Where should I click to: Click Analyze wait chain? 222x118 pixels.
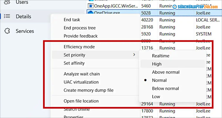point(82,74)
